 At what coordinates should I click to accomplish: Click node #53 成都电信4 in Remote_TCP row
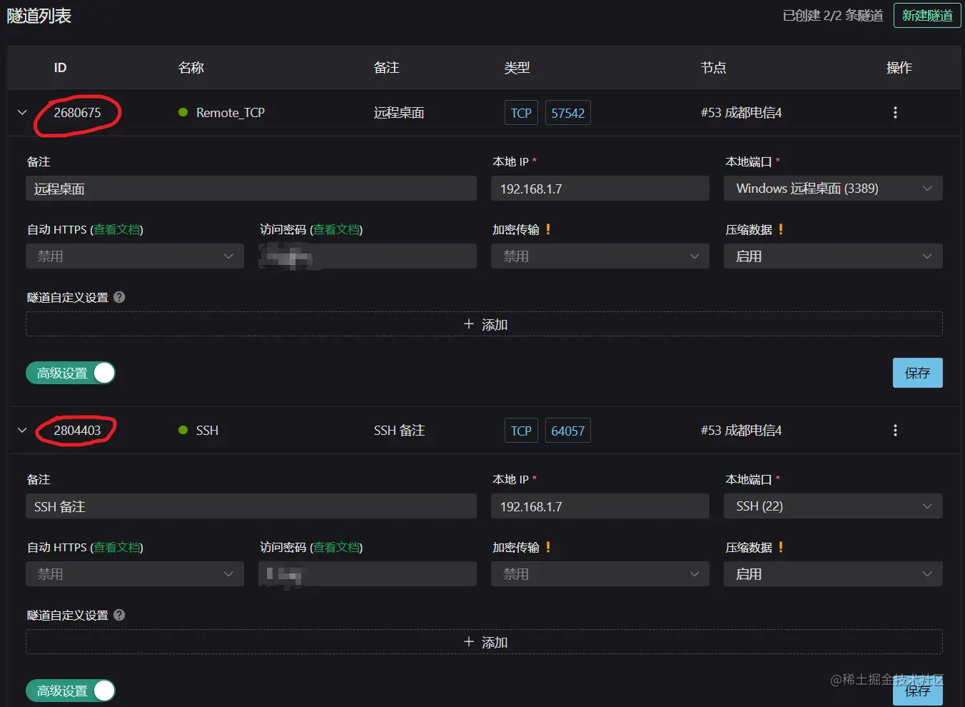741,113
